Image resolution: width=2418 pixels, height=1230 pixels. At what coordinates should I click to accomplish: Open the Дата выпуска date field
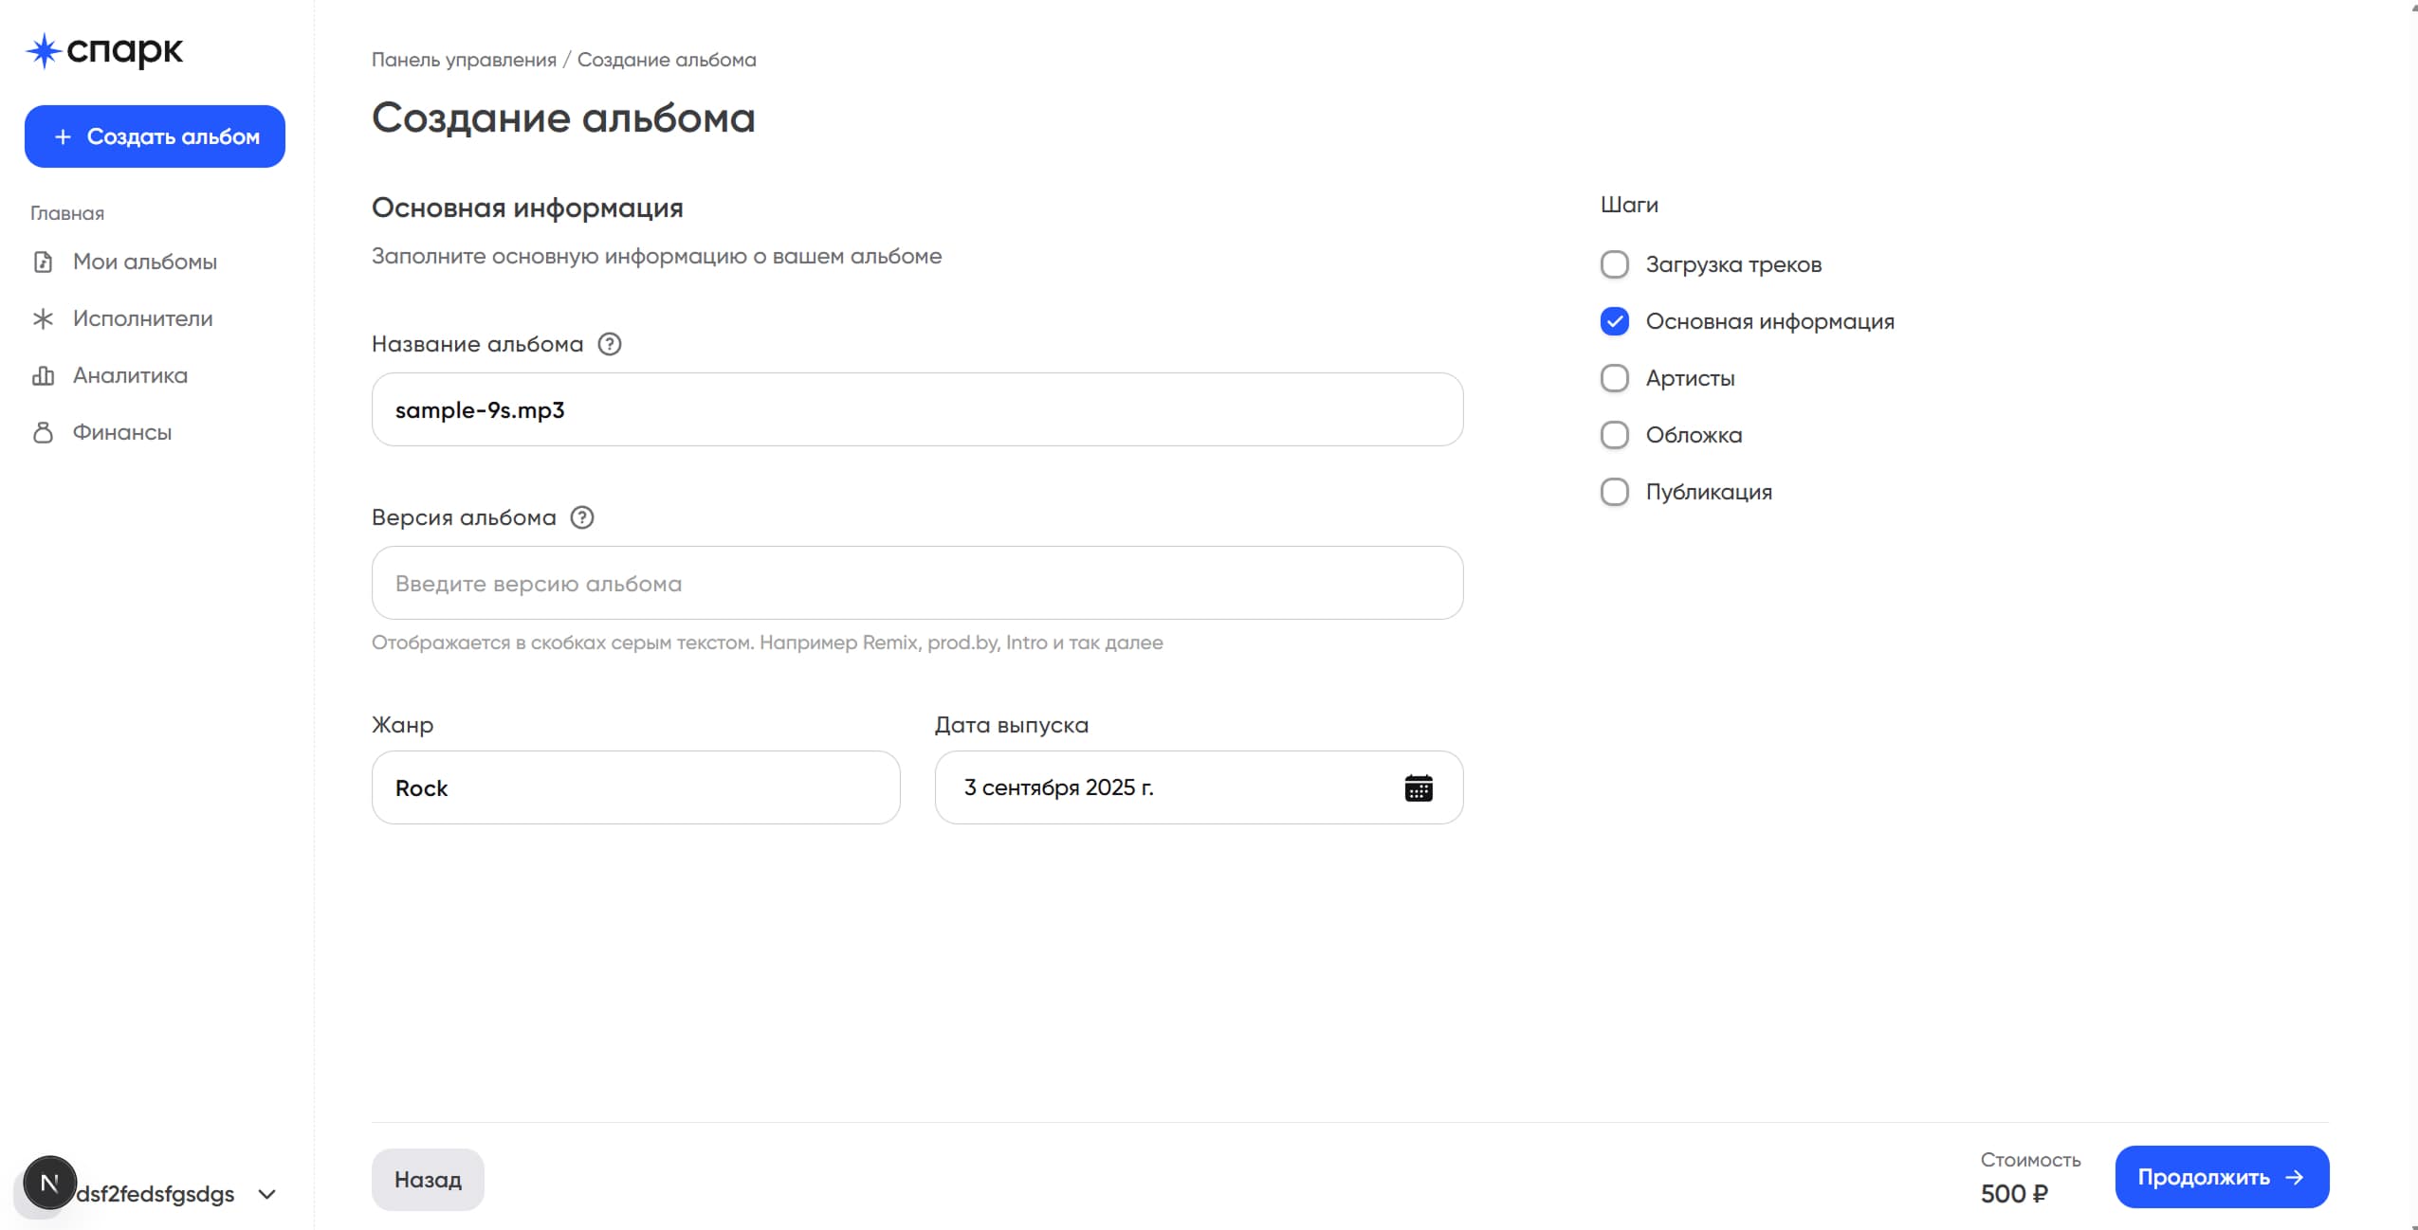1166,787
